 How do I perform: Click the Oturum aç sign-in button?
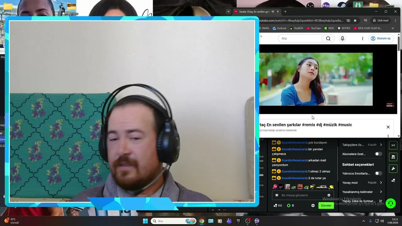tap(381, 38)
